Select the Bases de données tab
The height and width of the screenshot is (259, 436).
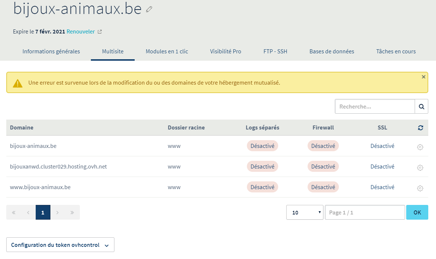(332, 52)
